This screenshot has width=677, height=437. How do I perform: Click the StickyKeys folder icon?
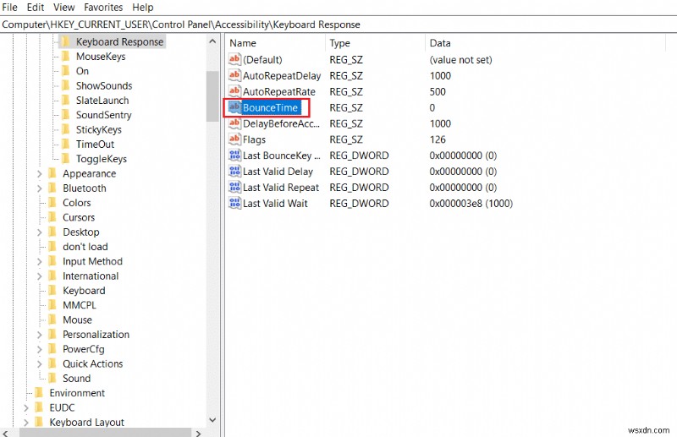pyautogui.click(x=65, y=130)
